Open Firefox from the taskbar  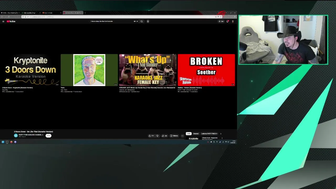click(x=11, y=142)
